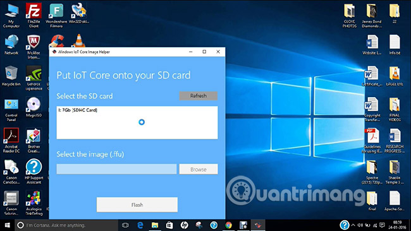Show hidden system tray icons

click(x=353, y=225)
